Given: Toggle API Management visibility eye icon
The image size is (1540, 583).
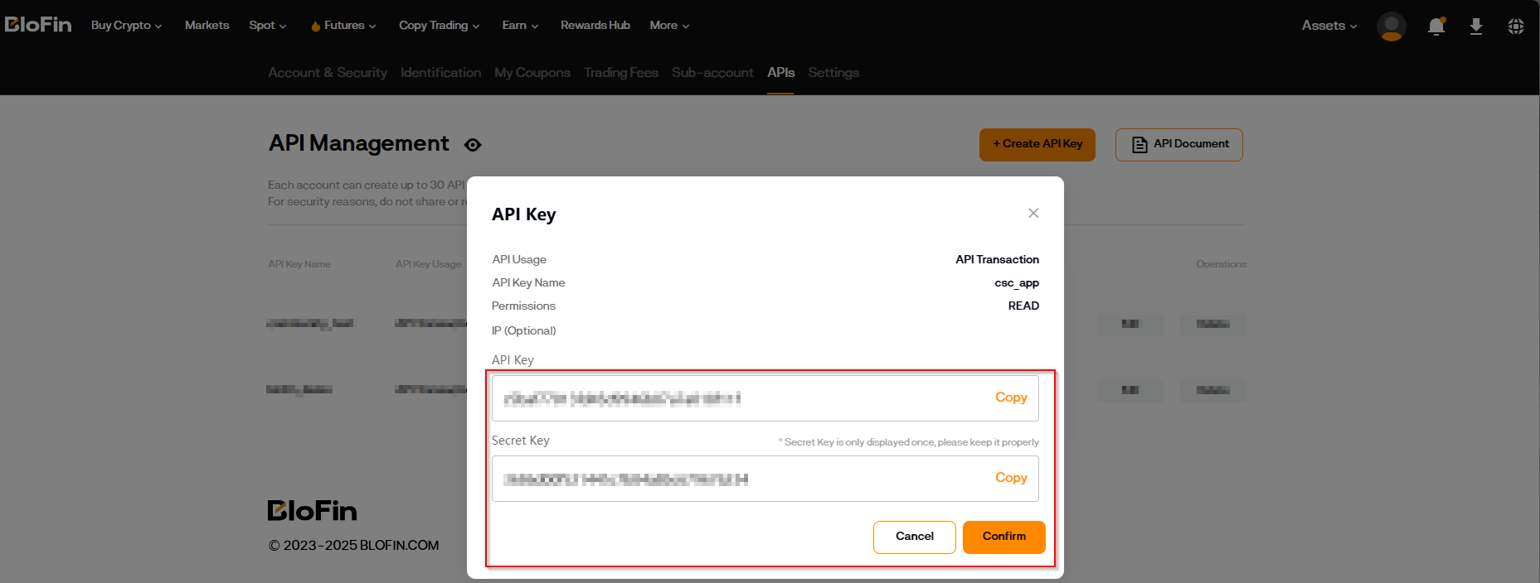Looking at the screenshot, I should pyautogui.click(x=473, y=145).
